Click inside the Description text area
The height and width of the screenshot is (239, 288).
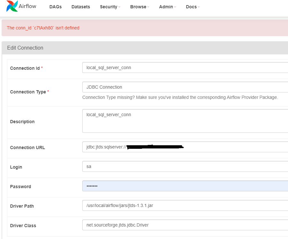(185, 121)
